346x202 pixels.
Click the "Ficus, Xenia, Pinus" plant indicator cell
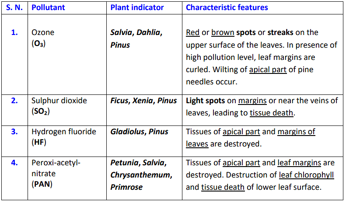143,101
